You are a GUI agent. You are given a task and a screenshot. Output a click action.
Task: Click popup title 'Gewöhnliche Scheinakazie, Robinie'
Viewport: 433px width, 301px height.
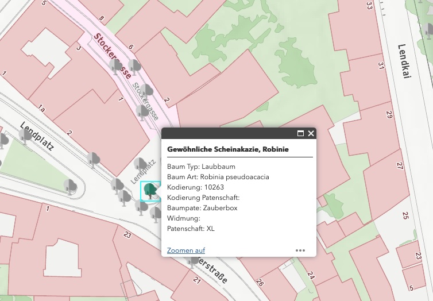[228, 149]
